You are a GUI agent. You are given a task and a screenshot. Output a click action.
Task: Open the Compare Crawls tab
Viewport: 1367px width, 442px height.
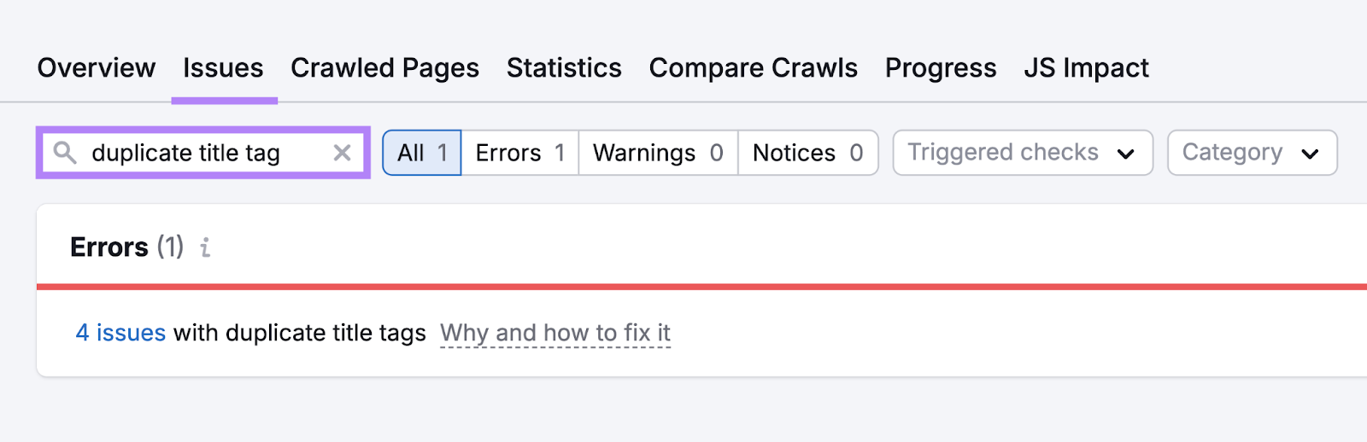[753, 68]
